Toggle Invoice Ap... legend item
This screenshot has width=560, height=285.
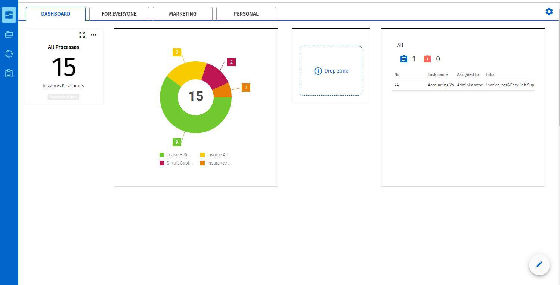tap(216, 155)
